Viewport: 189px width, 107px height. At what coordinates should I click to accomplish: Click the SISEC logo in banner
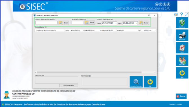point(34,6)
